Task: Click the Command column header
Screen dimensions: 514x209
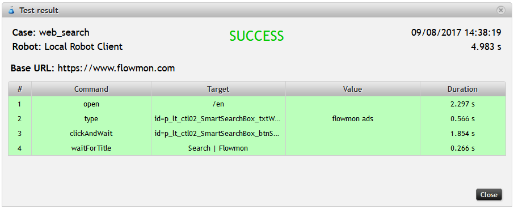Action: click(x=91, y=89)
